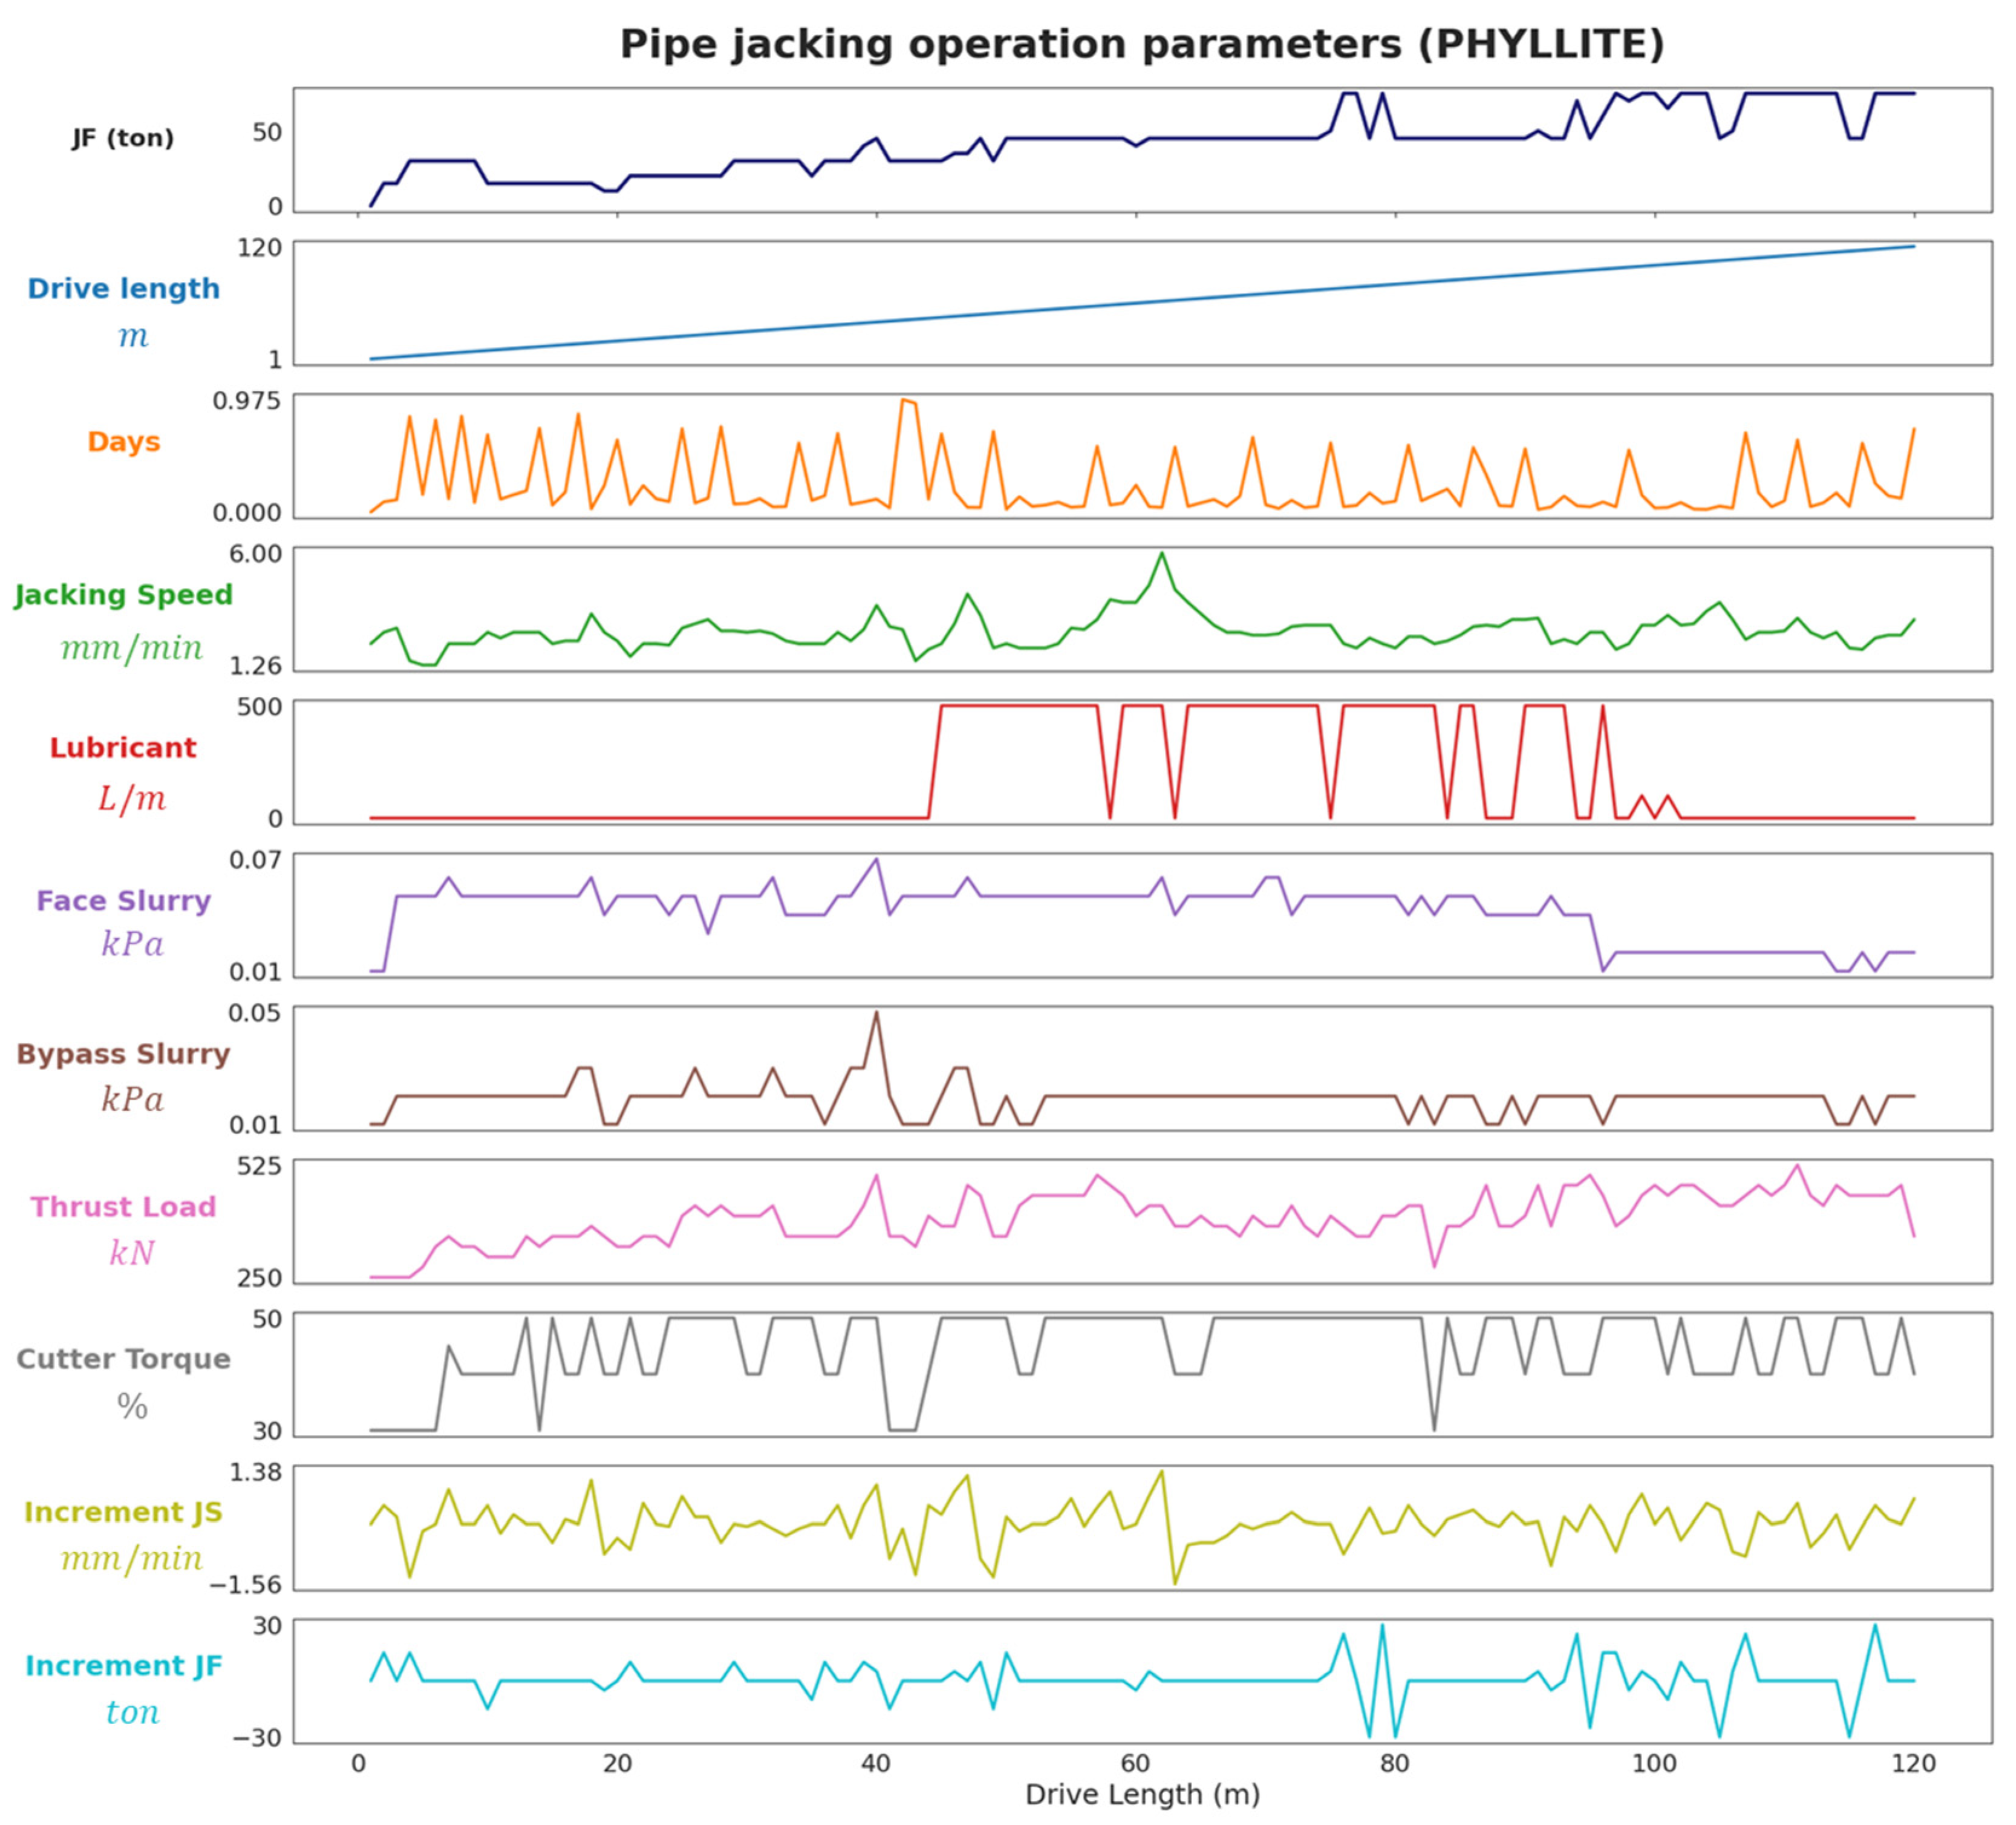Click the 'Drive Length (m)' x-axis title
The width and height of the screenshot is (2016, 1825).
click(1142, 1794)
